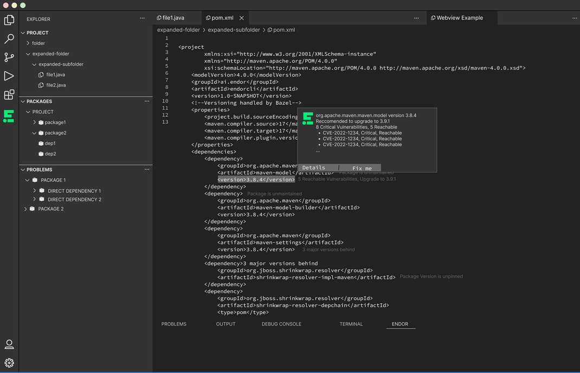Open file2.java in the explorer tree
Screen dimensions: 580x373
pos(55,85)
